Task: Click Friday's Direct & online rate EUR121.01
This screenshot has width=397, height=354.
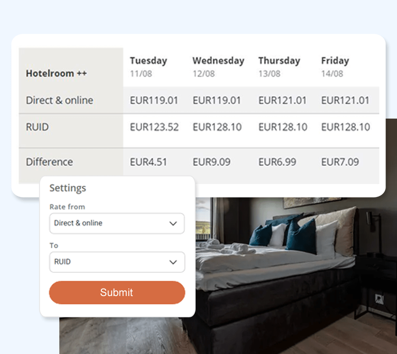Action: [x=345, y=100]
